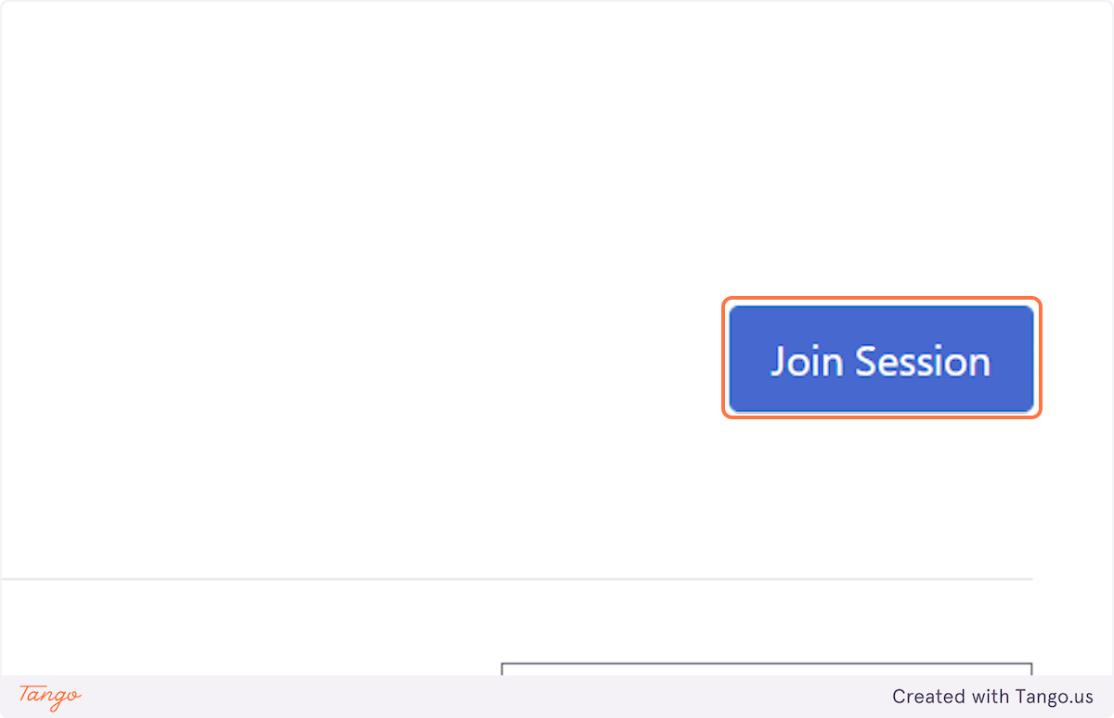1114x718 pixels.
Task: Open the Created with Tango.us link
Action: point(992,697)
